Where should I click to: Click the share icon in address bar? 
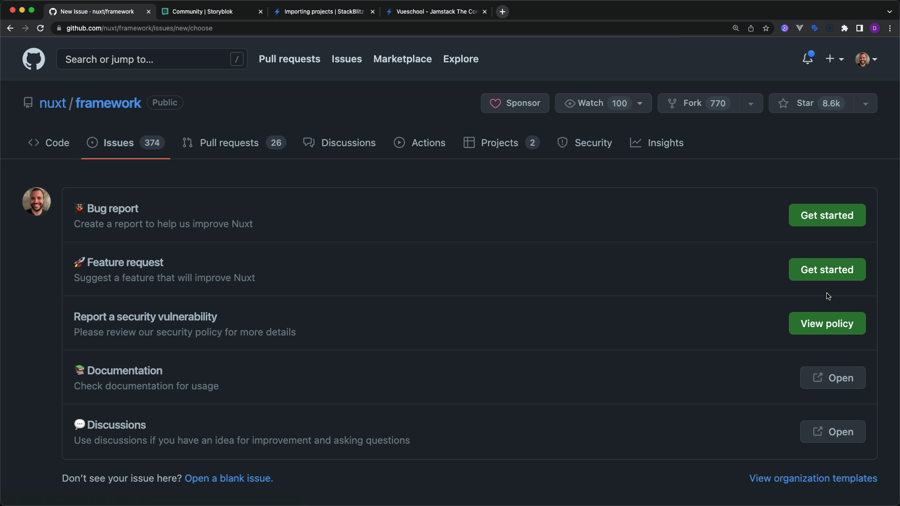coord(751,28)
